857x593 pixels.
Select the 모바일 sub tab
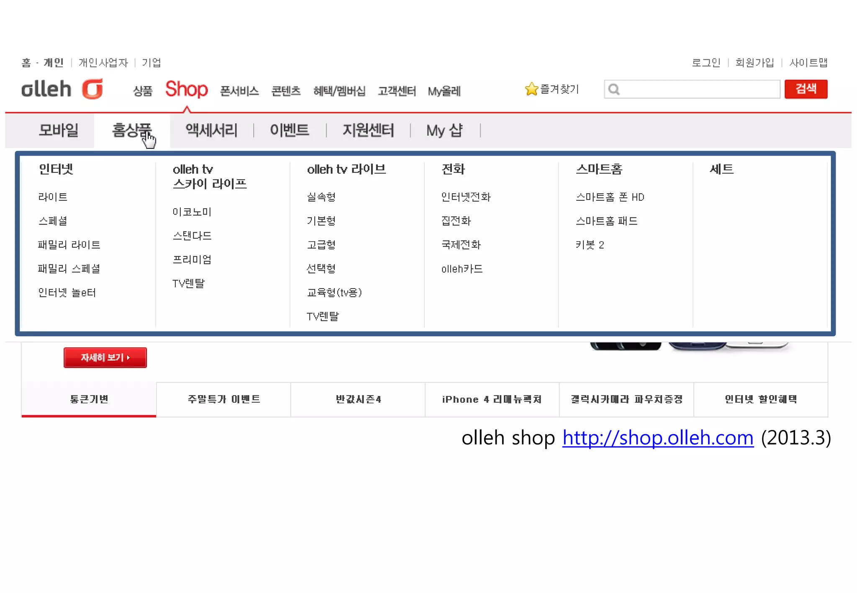click(59, 130)
